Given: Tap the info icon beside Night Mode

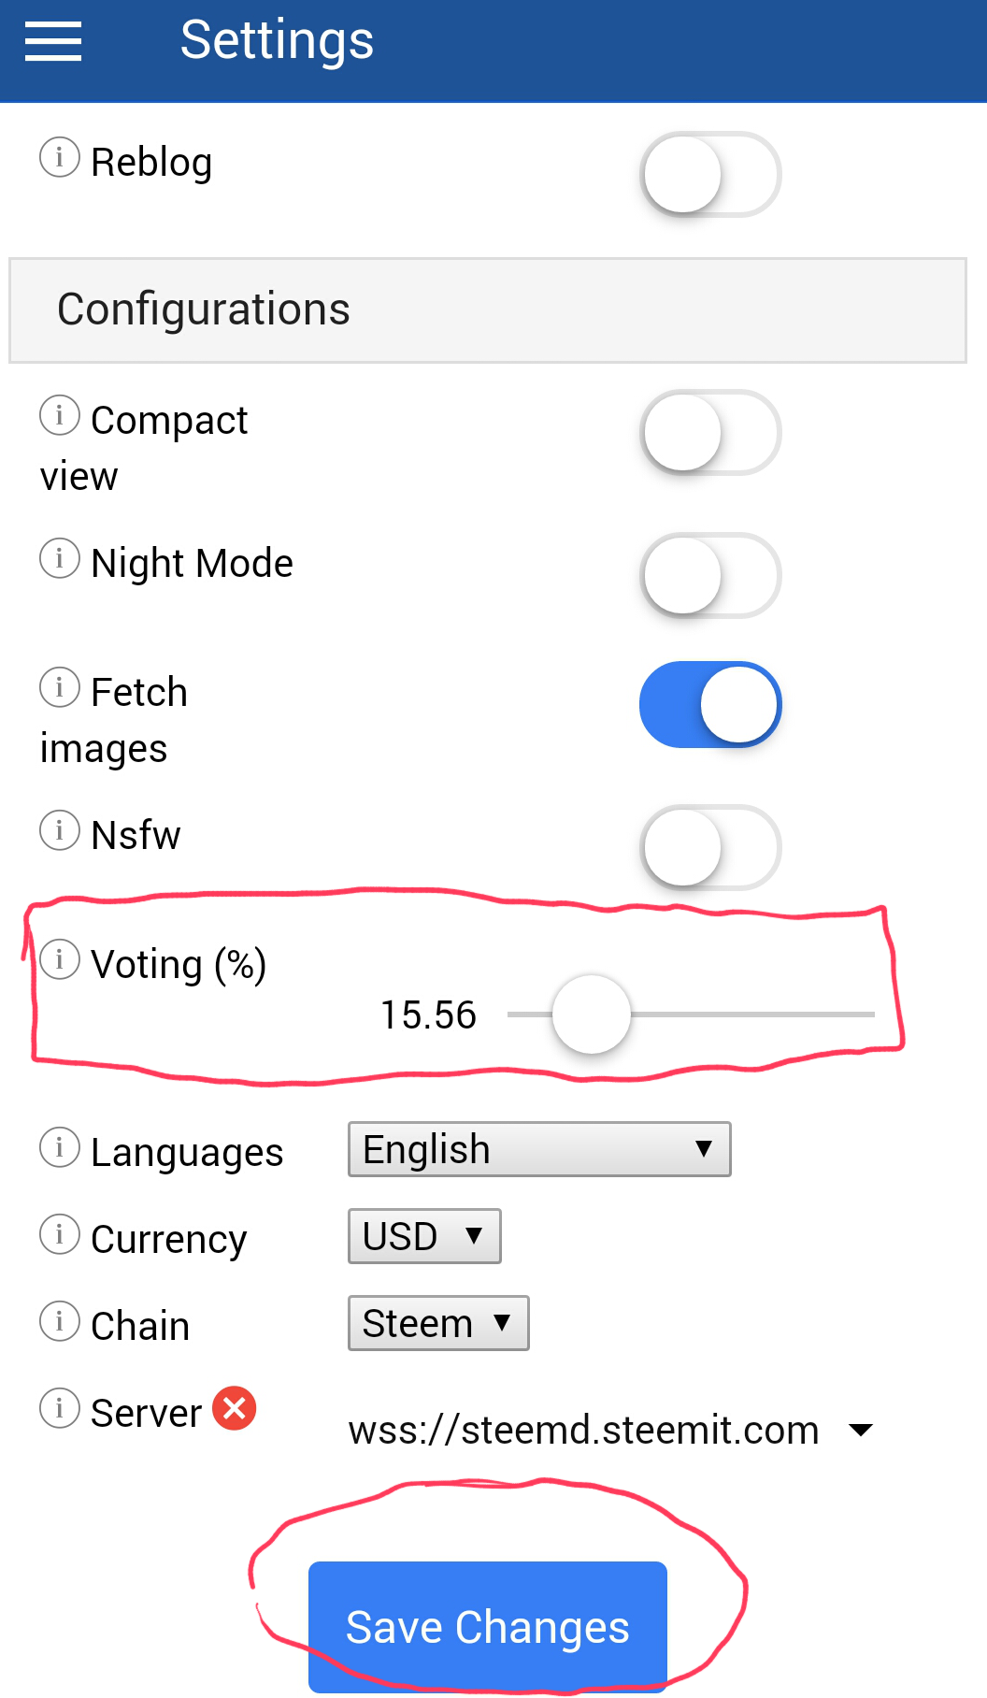Looking at the screenshot, I should [60, 558].
